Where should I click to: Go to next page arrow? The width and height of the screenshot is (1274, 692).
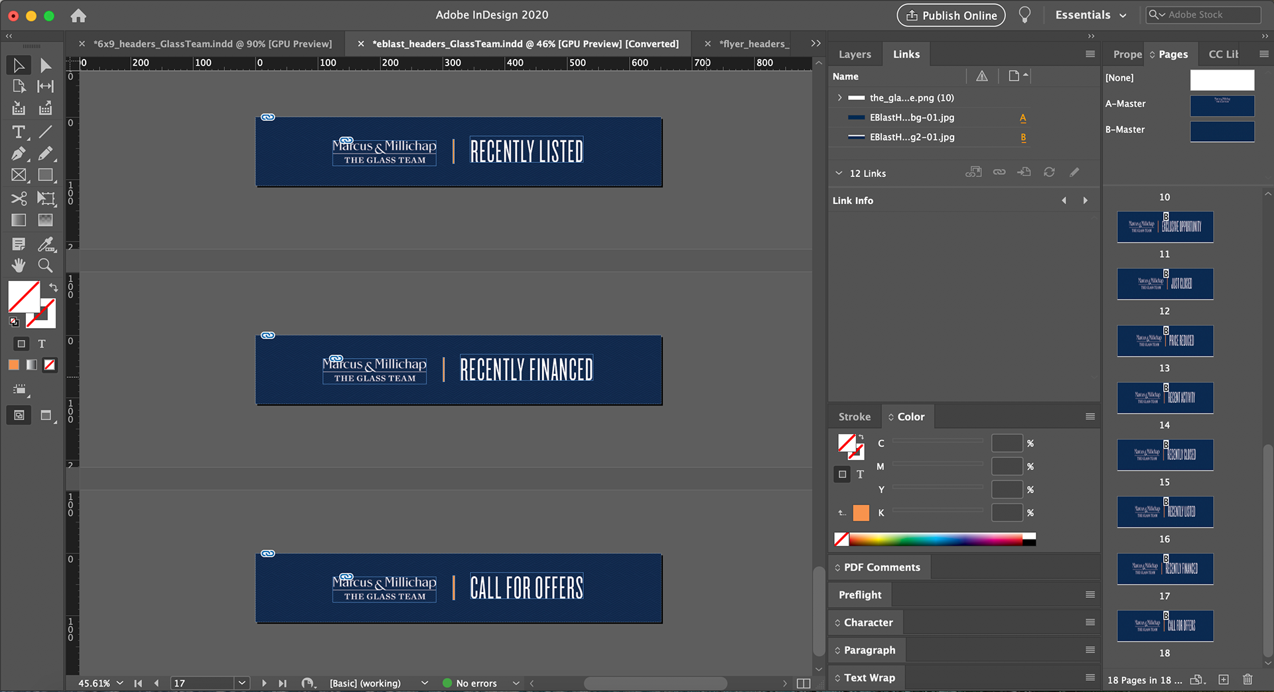(264, 683)
